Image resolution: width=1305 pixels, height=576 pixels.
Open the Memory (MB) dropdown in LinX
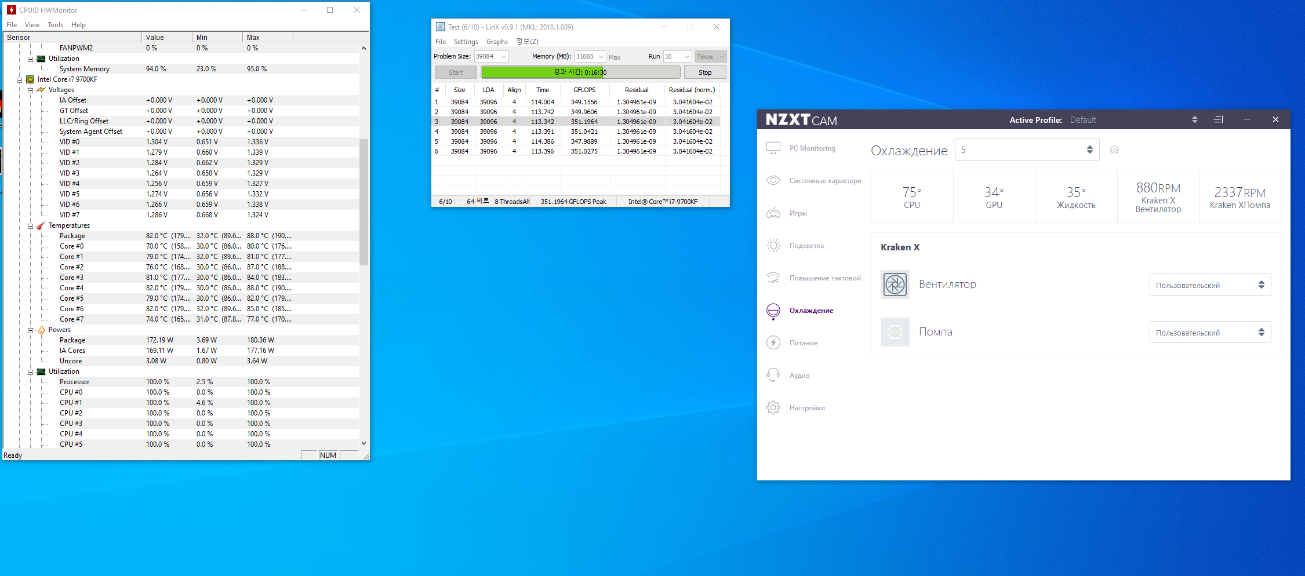click(x=601, y=56)
